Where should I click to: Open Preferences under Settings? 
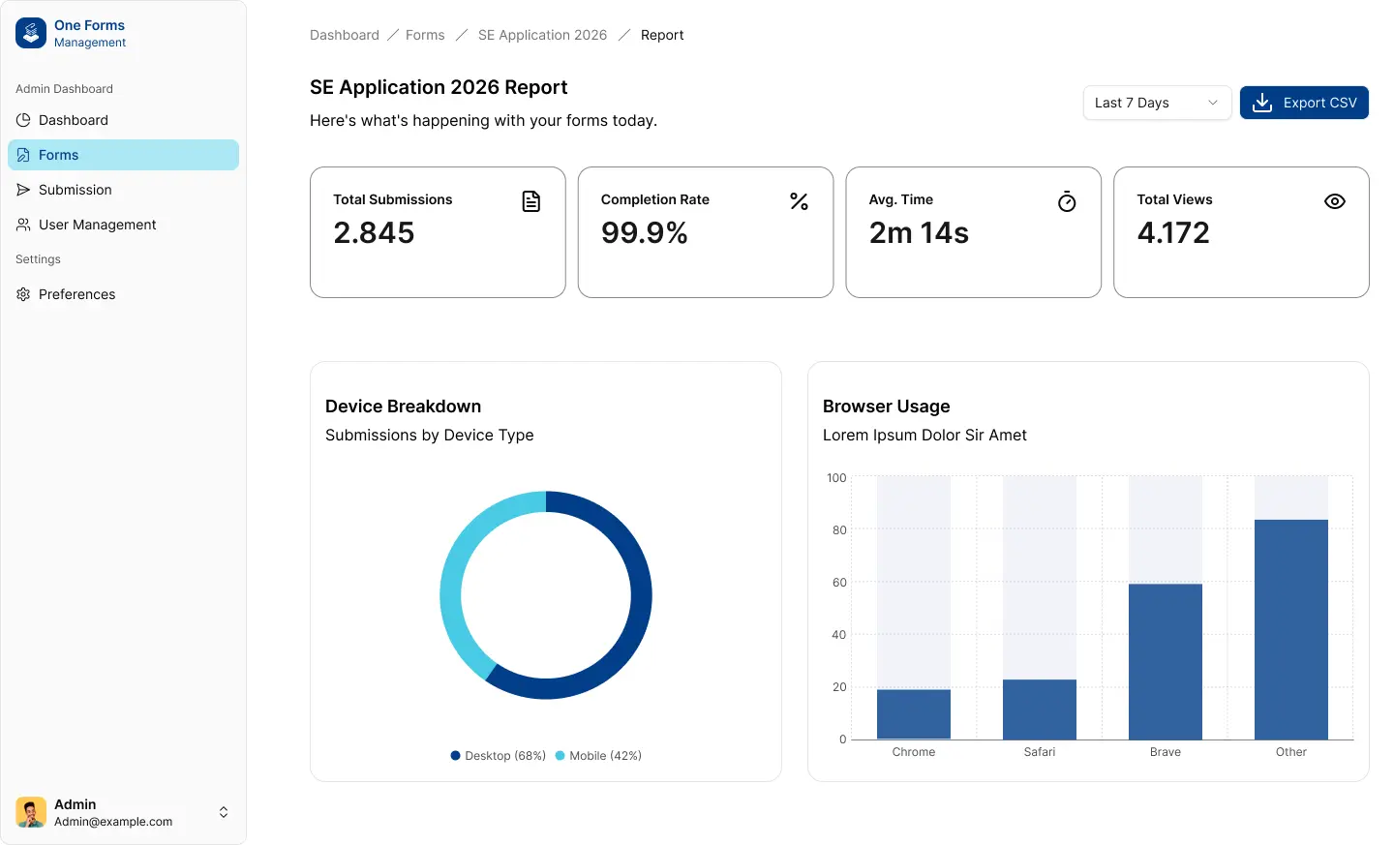pos(123,294)
